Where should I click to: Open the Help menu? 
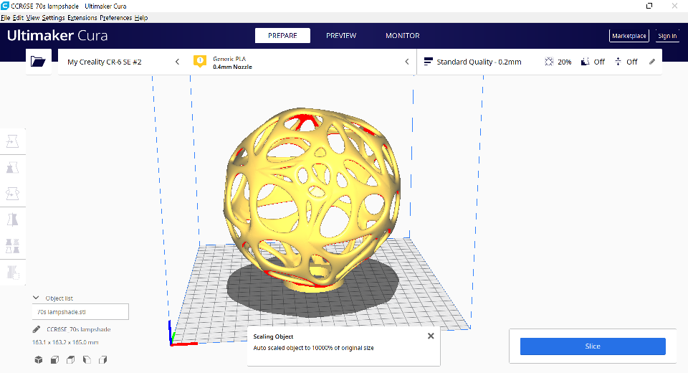(x=141, y=17)
